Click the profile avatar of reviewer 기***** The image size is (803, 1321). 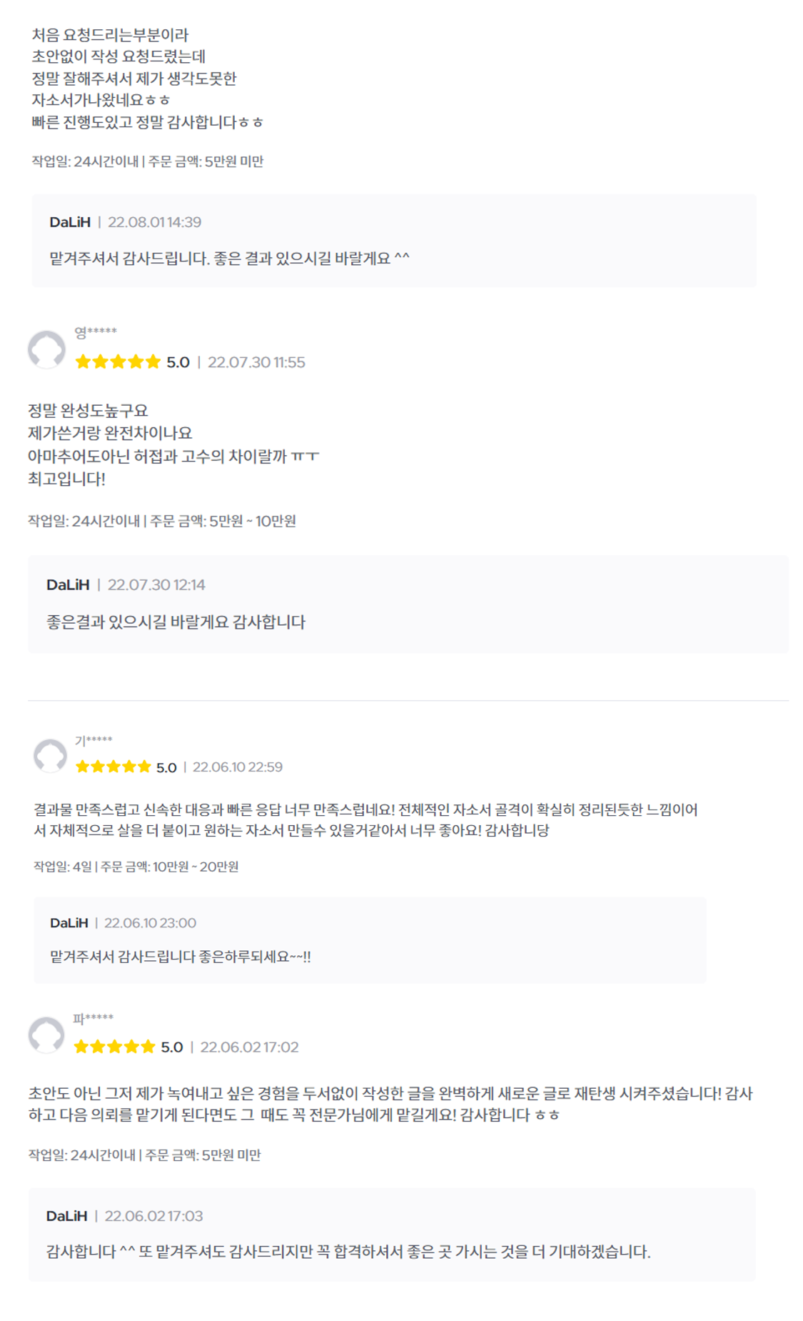(50, 755)
